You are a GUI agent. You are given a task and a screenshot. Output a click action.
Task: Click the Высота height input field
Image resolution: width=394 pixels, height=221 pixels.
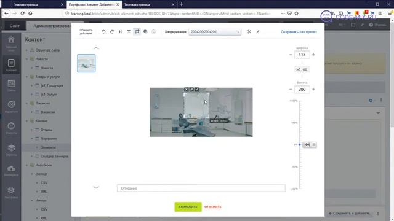click(302, 90)
